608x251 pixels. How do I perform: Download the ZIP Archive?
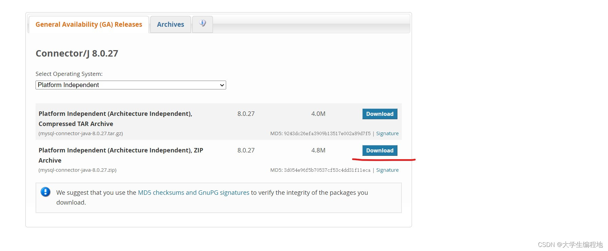pos(380,150)
